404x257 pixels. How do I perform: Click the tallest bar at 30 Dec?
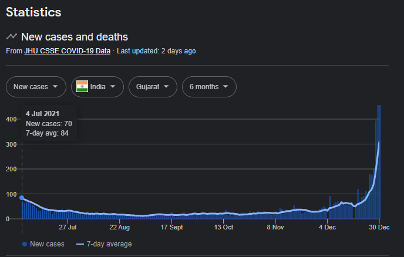(379, 162)
